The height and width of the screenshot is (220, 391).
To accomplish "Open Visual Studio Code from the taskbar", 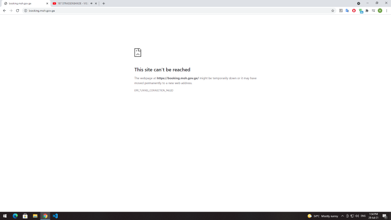I will (55, 216).
